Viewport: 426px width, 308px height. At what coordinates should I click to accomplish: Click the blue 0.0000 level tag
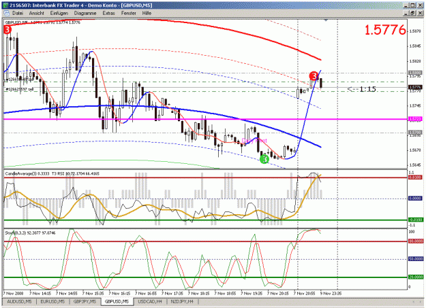point(415,199)
